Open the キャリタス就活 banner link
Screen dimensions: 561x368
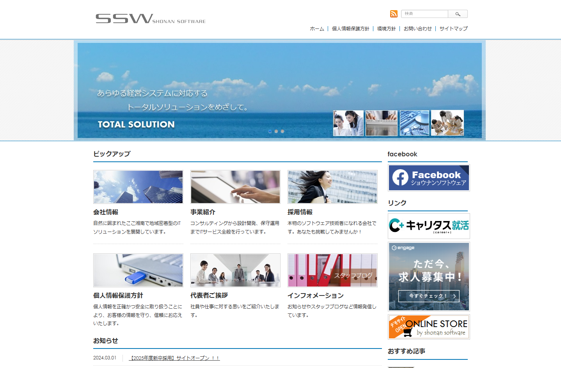pyautogui.click(x=428, y=226)
